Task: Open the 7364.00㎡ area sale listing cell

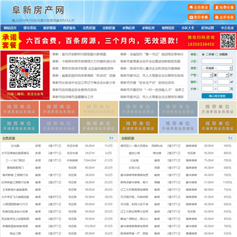Action: pyautogui.click(x=90, y=161)
